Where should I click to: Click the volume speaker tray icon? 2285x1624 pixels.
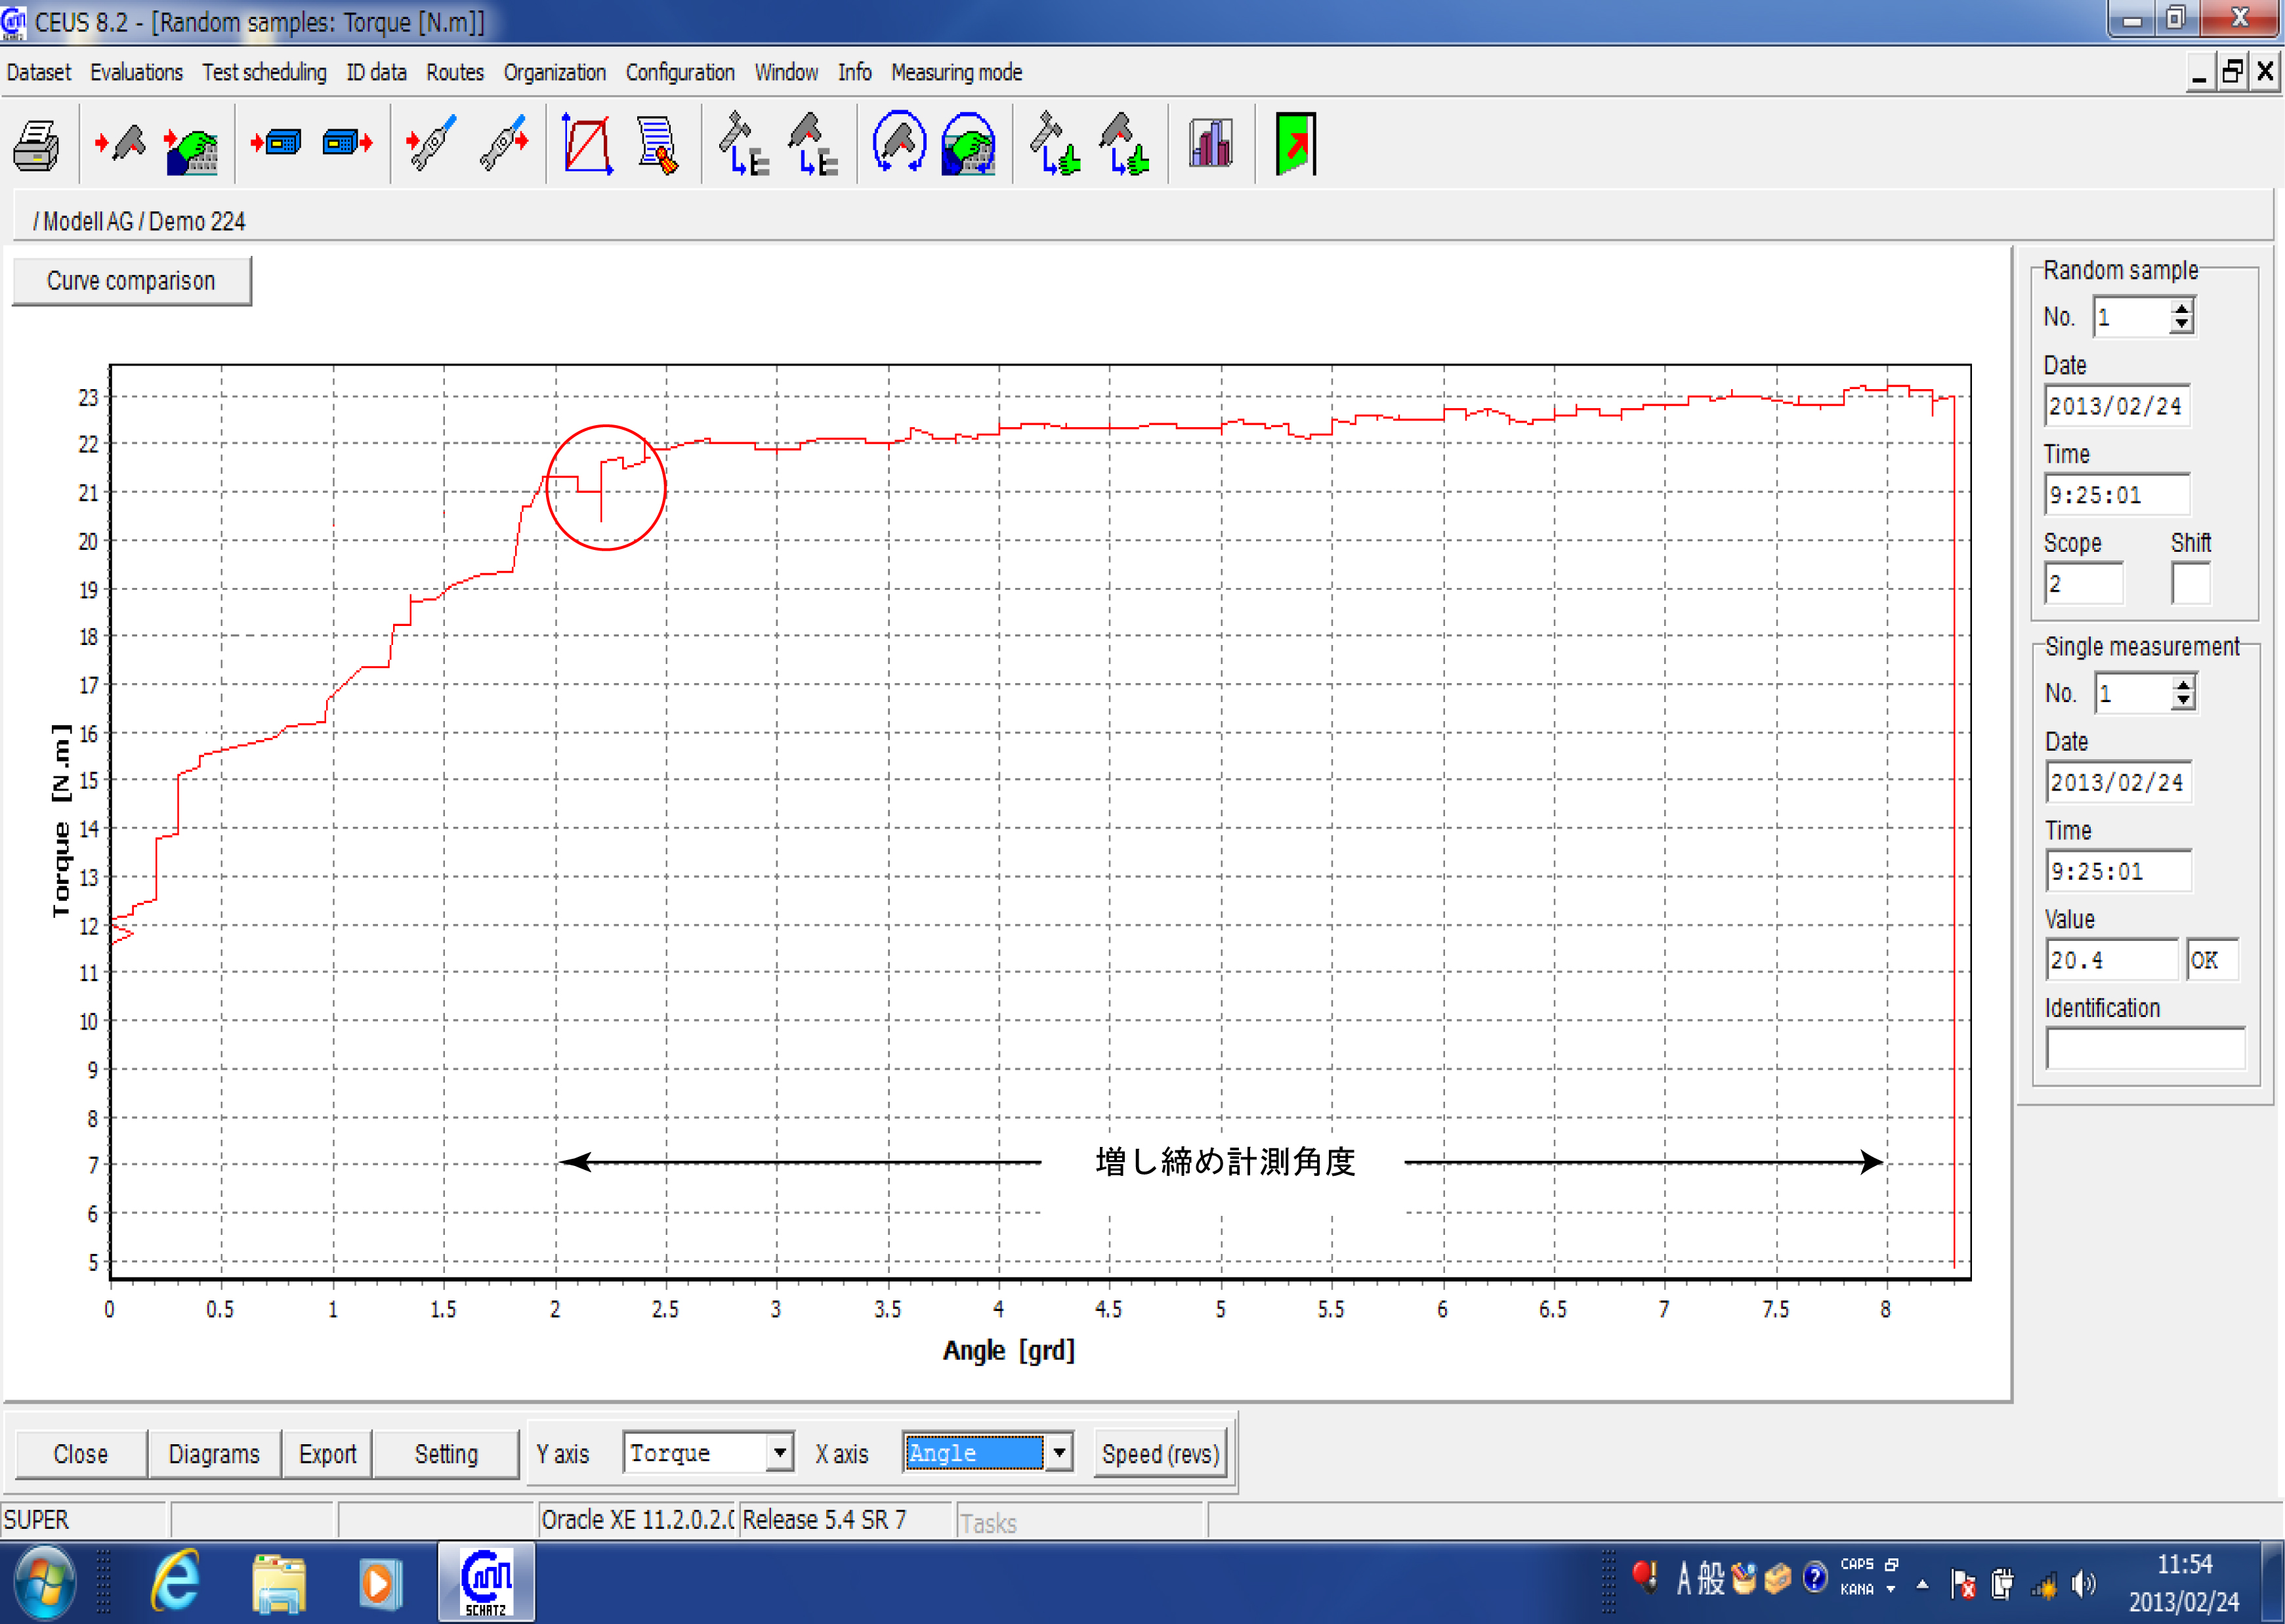(2084, 1583)
